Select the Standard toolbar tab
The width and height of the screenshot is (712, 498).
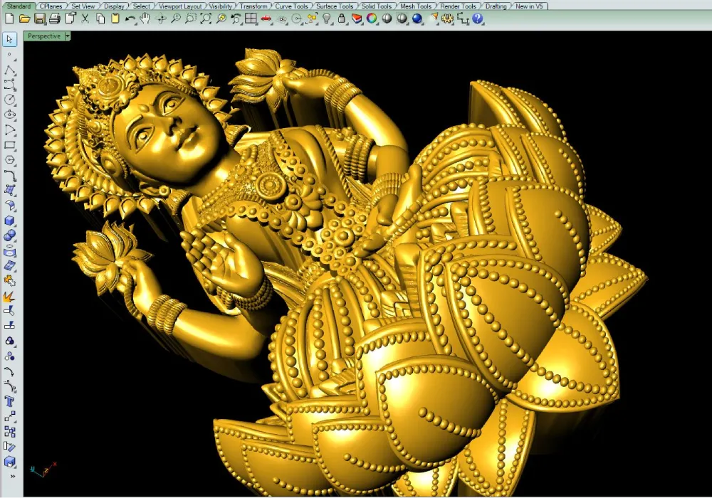pyautogui.click(x=19, y=6)
